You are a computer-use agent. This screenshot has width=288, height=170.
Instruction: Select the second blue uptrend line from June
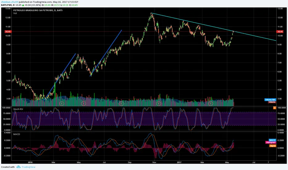tap(106, 53)
